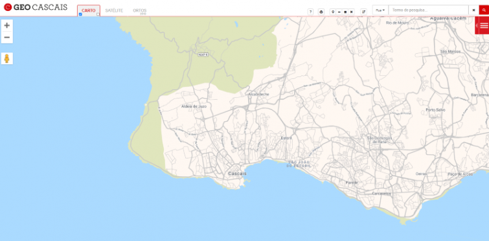Image resolution: width=489 pixels, height=241 pixels.
Task: Select the Street View pegman icon
Action: point(7,58)
